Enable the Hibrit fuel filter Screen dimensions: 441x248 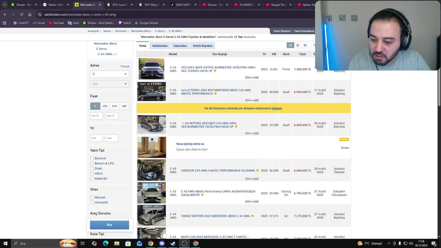click(92, 174)
